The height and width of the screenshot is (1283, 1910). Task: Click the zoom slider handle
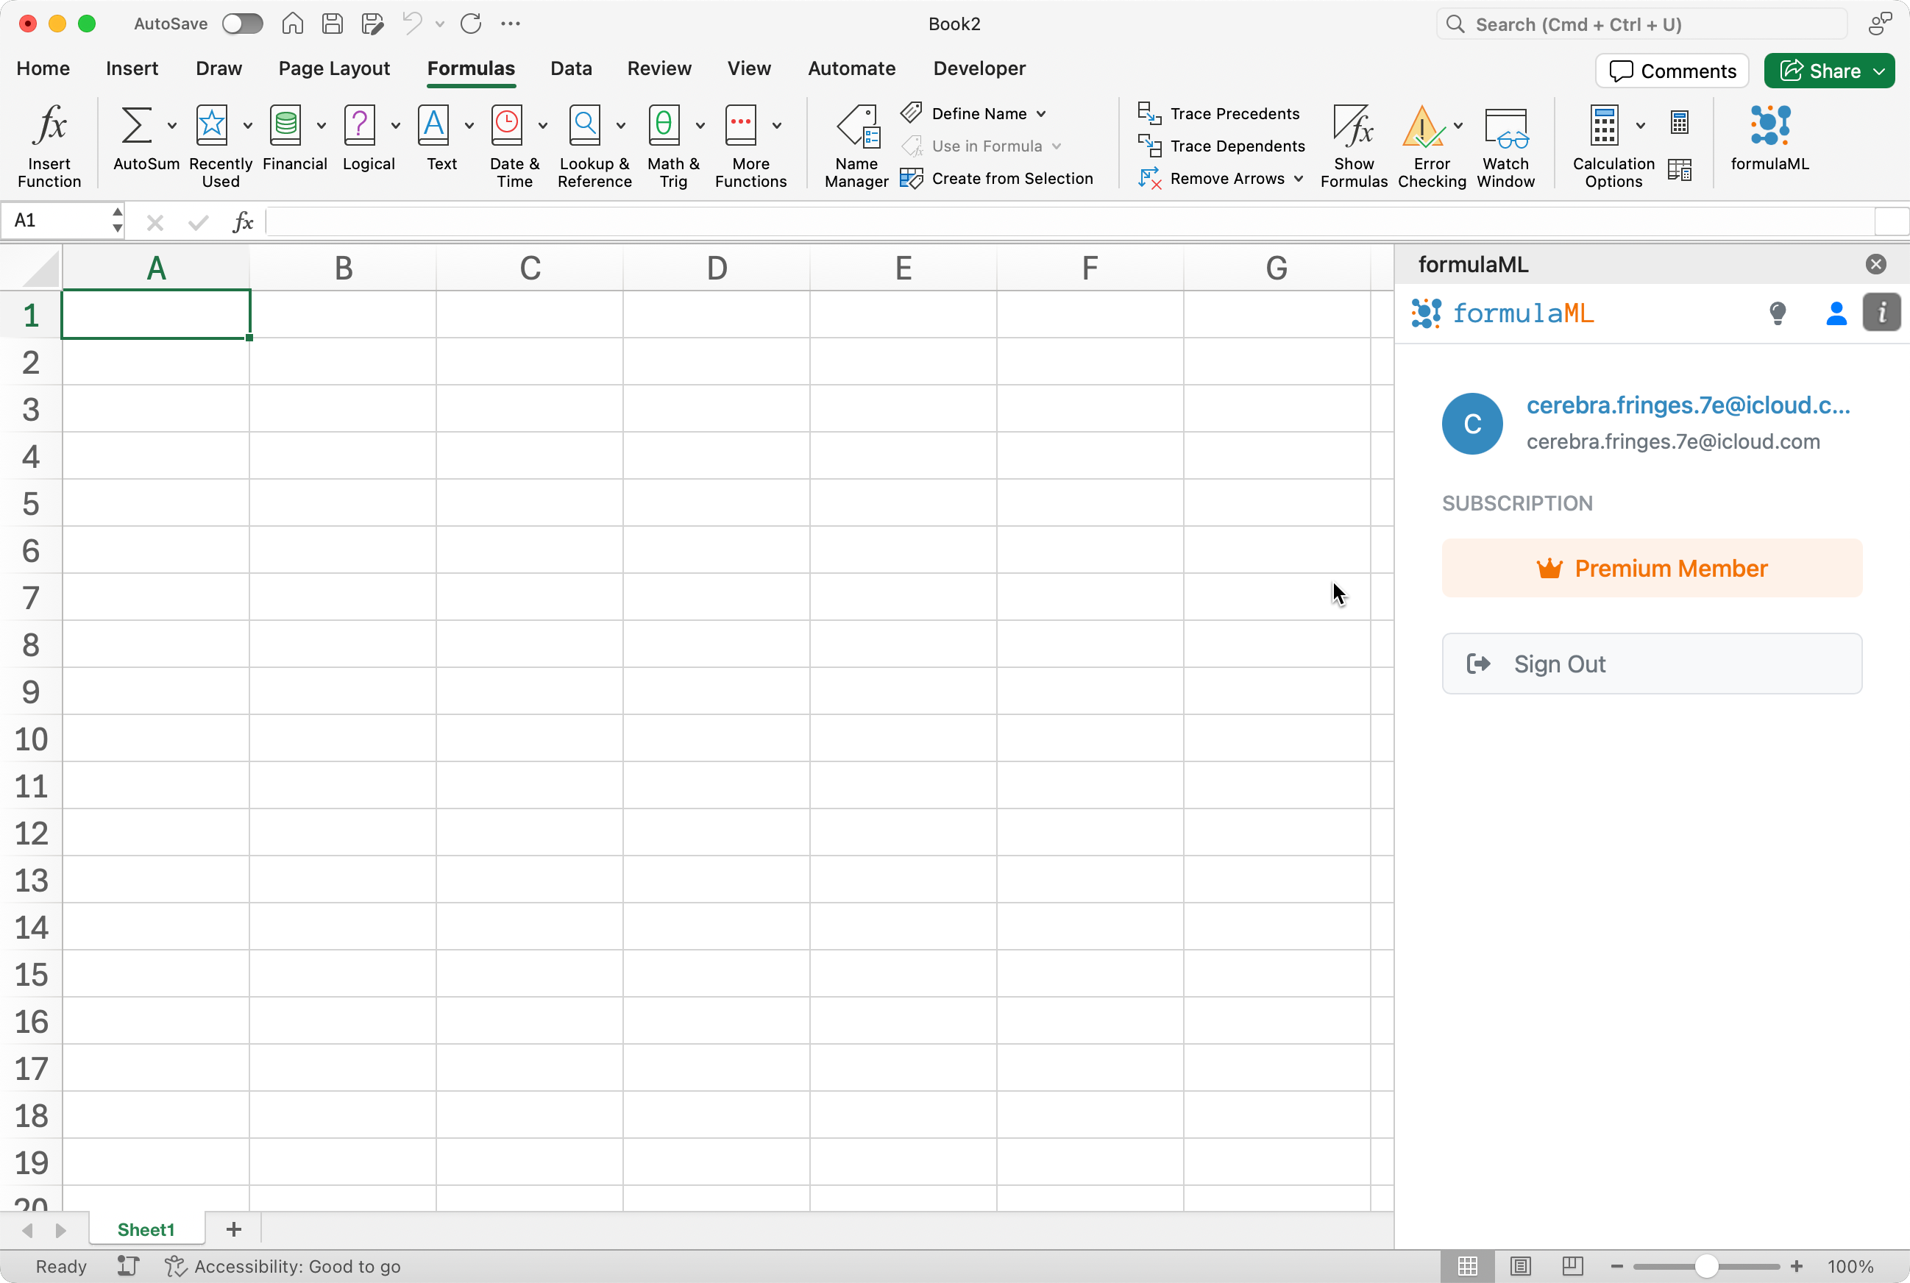[1705, 1266]
